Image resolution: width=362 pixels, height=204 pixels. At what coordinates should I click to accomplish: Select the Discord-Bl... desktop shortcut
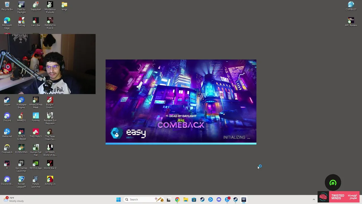7,181
